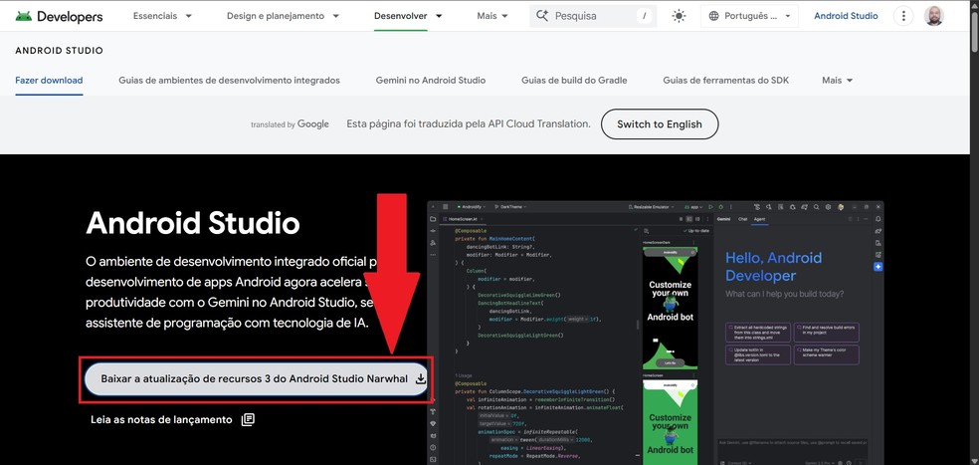Open Guias de build do Gradle tab
The image size is (979, 465).
coord(574,80)
